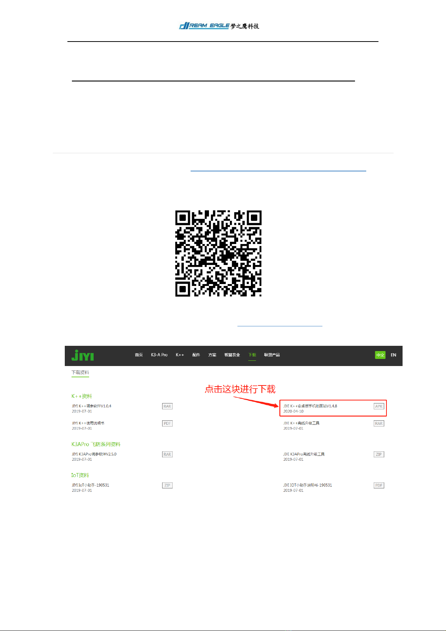446x631 pixels.
Task: Choose 方案 in the navigation bar
Action: click(x=212, y=355)
